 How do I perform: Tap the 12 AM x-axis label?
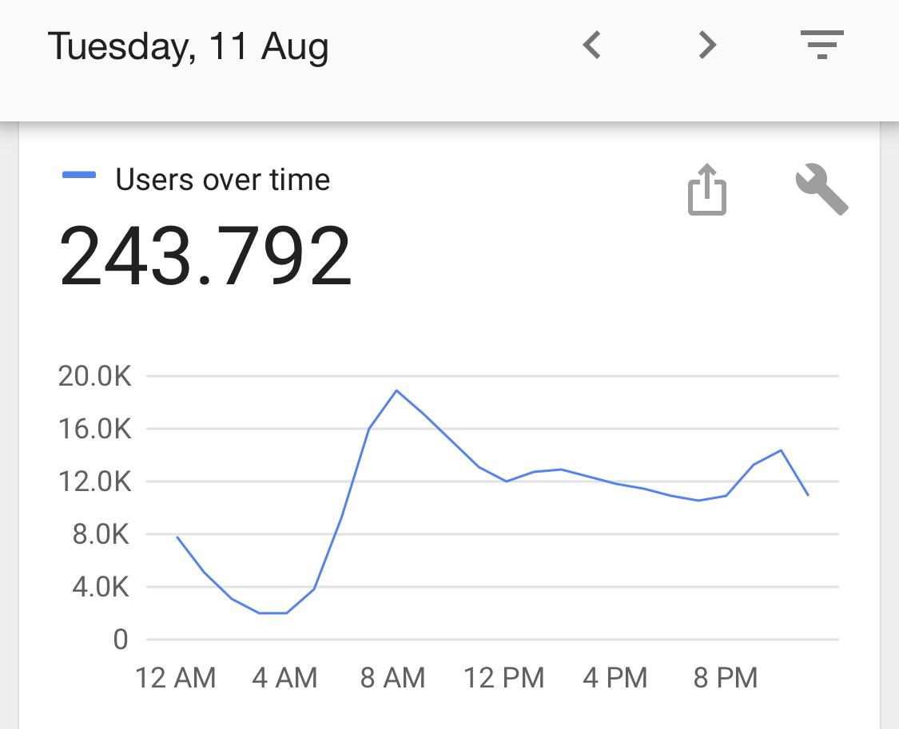pyautogui.click(x=176, y=679)
